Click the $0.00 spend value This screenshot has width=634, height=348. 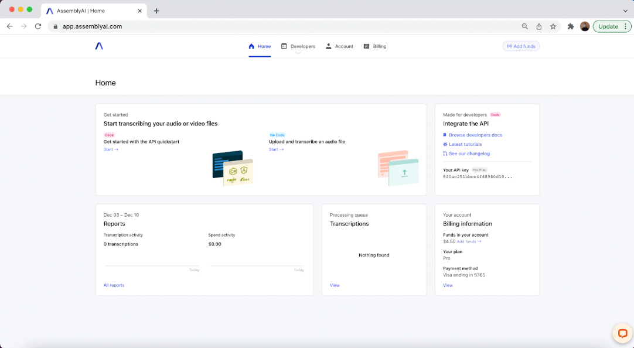coord(214,244)
